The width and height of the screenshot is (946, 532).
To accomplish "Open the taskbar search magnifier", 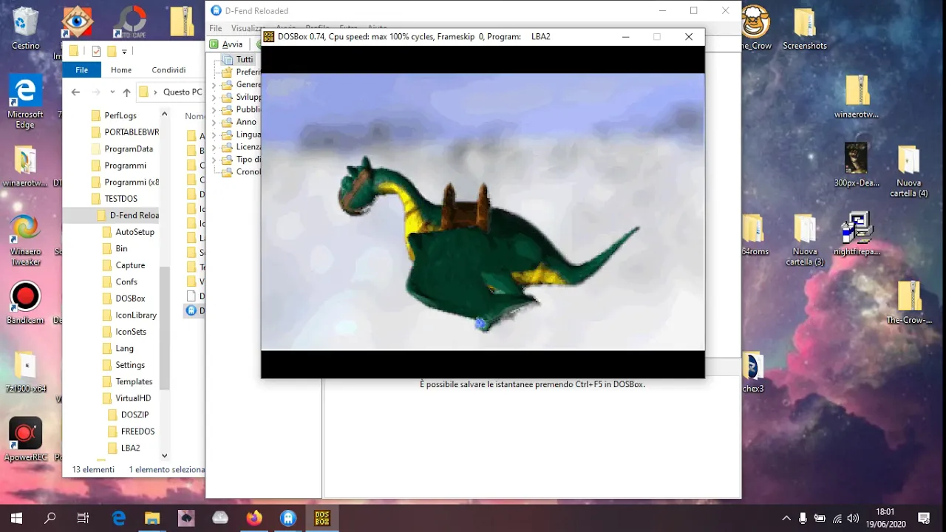I will coord(50,518).
